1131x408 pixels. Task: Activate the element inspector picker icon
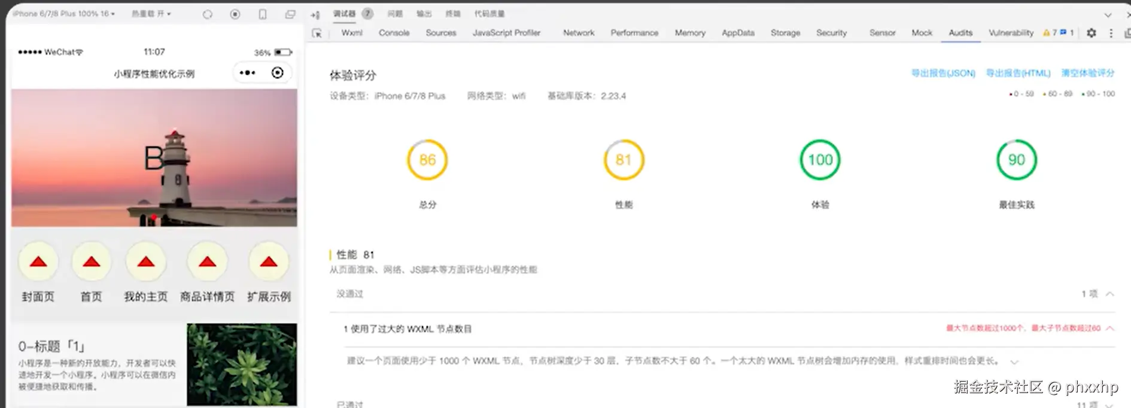point(317,34)
